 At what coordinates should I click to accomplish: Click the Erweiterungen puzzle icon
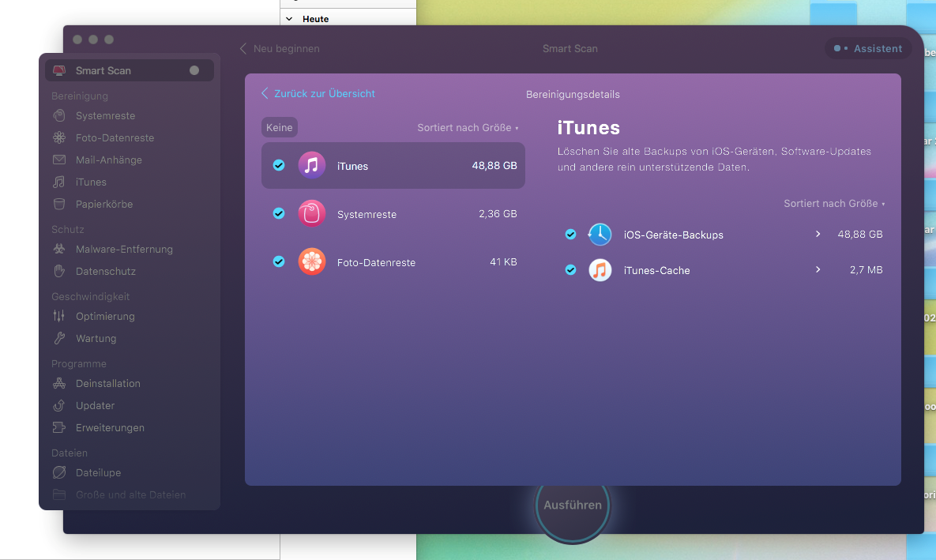pos(59,427)
